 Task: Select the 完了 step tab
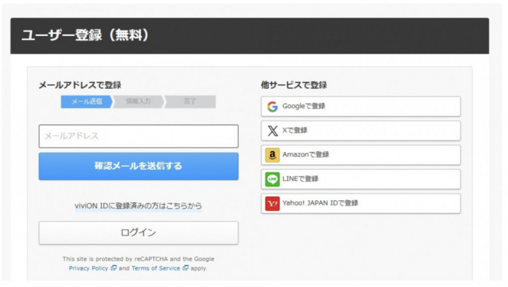(x=190, y=101)
